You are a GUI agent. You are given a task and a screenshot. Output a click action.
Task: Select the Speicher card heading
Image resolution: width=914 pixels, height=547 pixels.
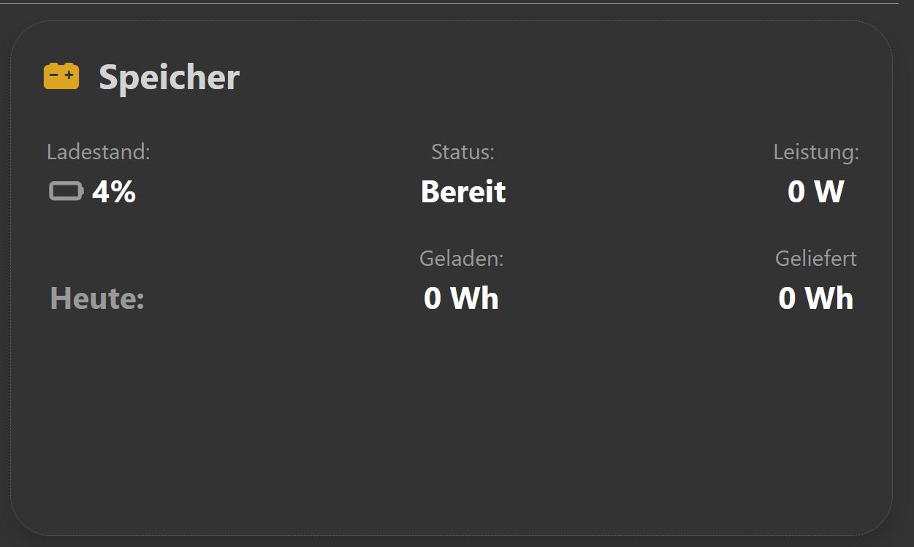click(x=169, y=77)
